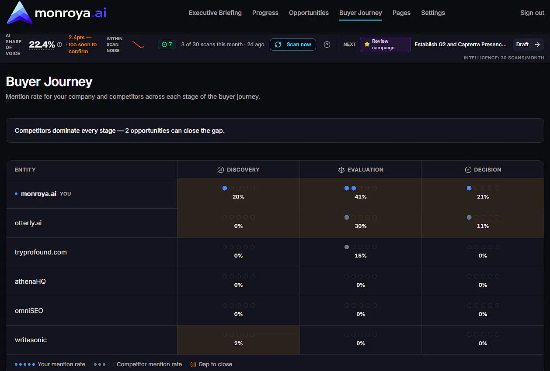Switch to the Progress tab
Screen dimensions: 550x371
[x=265, y=13]
